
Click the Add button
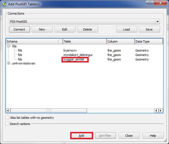tap(82, 136)
